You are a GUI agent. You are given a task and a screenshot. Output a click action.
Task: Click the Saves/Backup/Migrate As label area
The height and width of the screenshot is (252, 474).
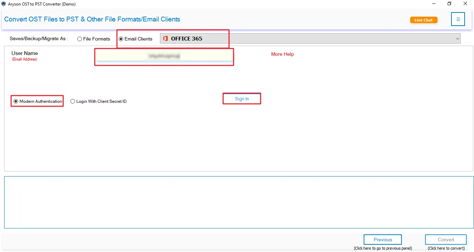click(38, 39)
